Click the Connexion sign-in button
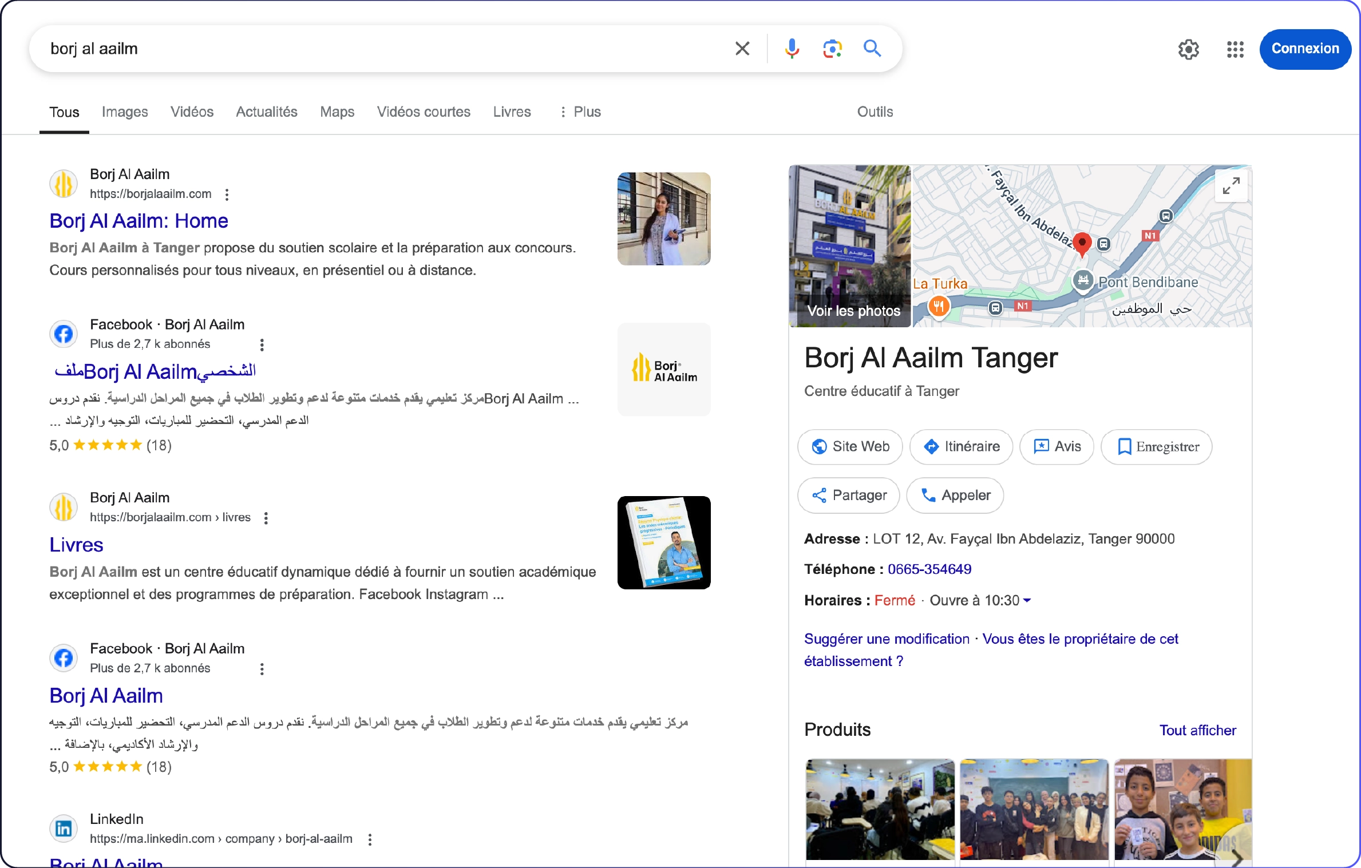 coord(1305,49)
